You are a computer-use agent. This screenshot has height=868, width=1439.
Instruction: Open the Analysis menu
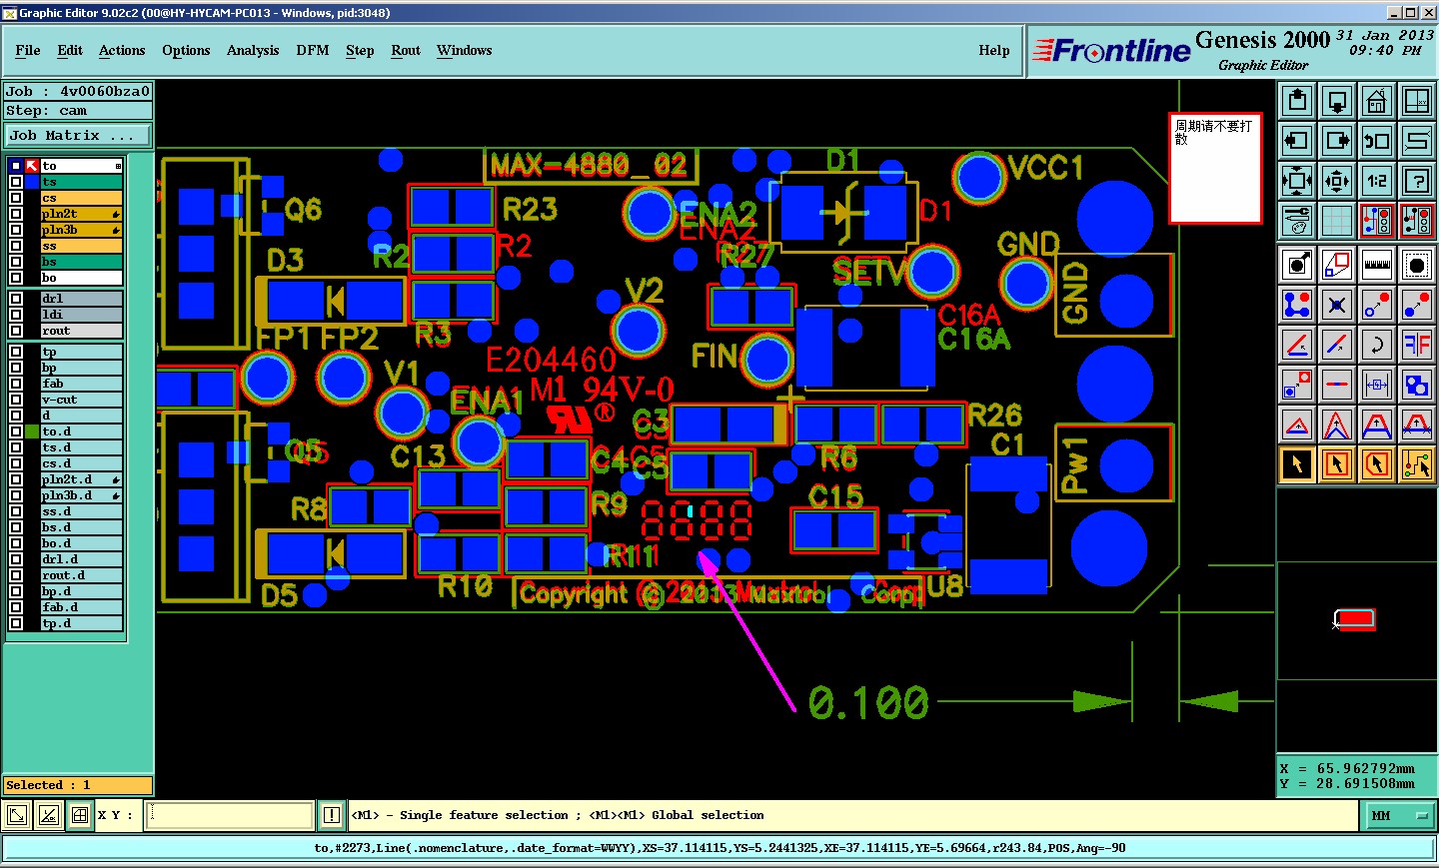(253, 50)
